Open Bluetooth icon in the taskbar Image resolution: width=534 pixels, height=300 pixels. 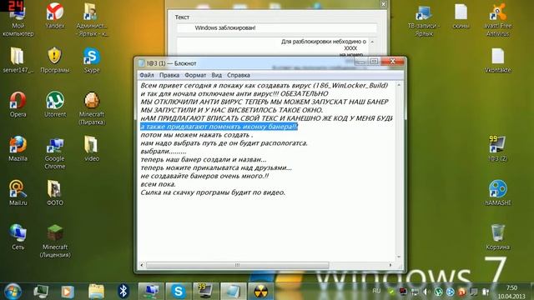tap(123, 291)
